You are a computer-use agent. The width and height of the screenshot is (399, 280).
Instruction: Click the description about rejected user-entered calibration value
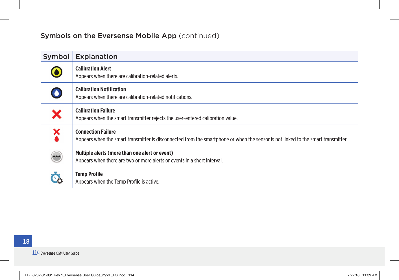[x=156, y=118]
